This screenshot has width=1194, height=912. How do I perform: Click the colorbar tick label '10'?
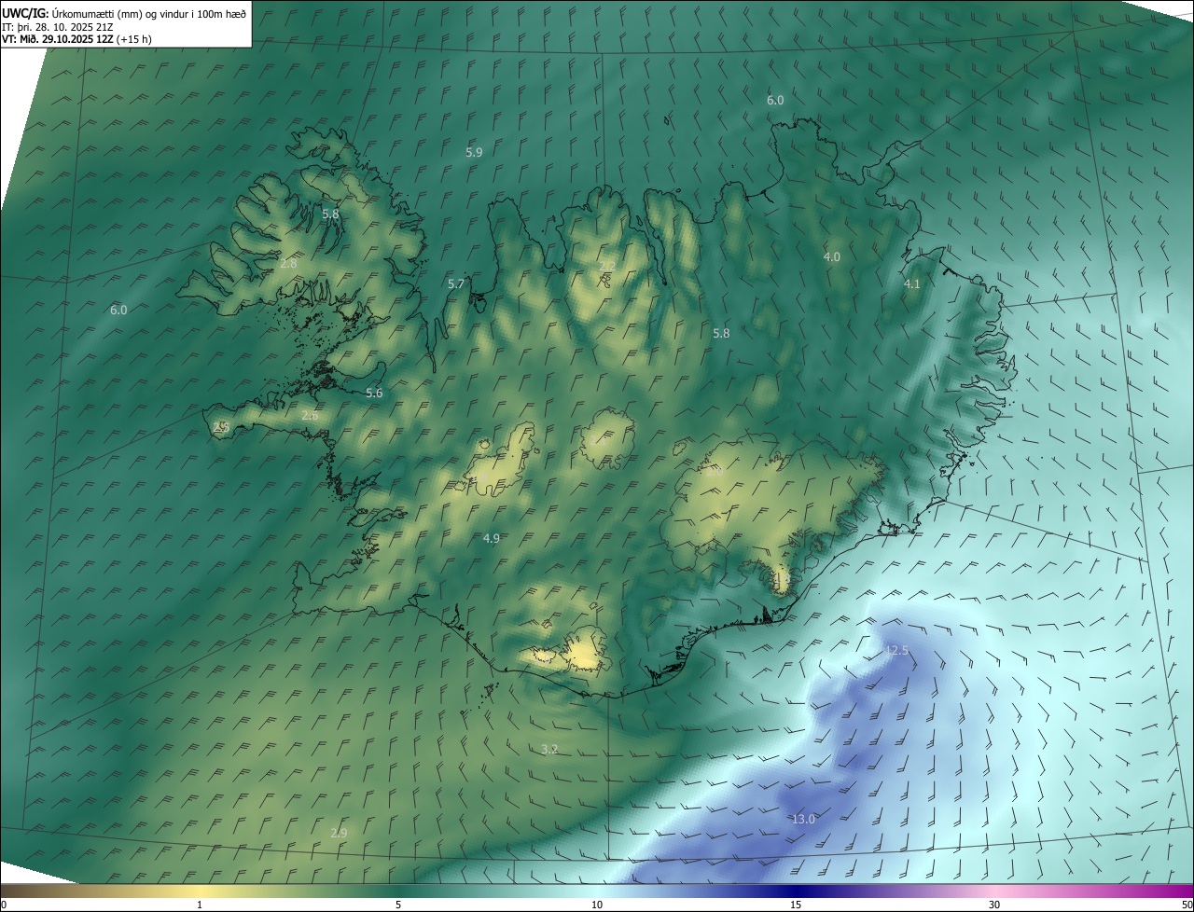pyautogui.click(x=597, y=905)
